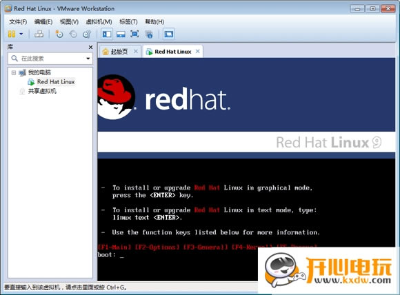Click the revert to snapshot icon

73,34
